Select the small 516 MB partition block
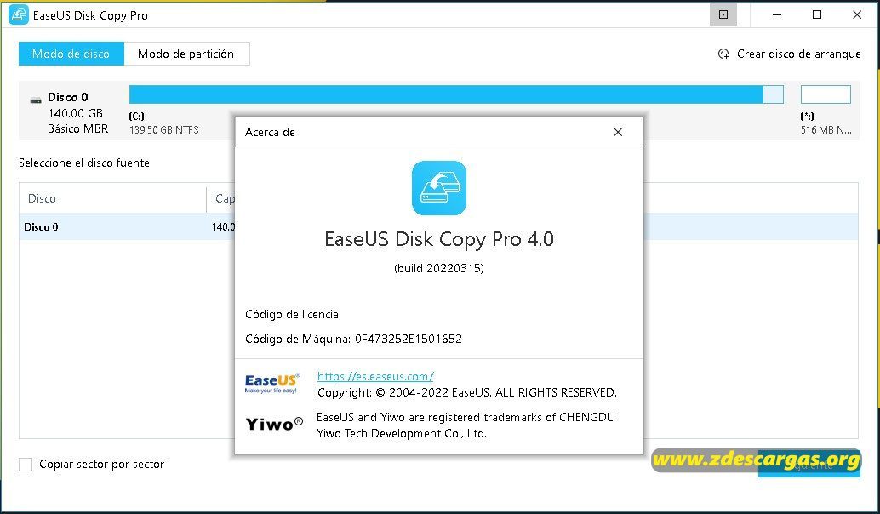Image resolution: width=880 pixels, height=514 pixels. [x=825, y=94]
